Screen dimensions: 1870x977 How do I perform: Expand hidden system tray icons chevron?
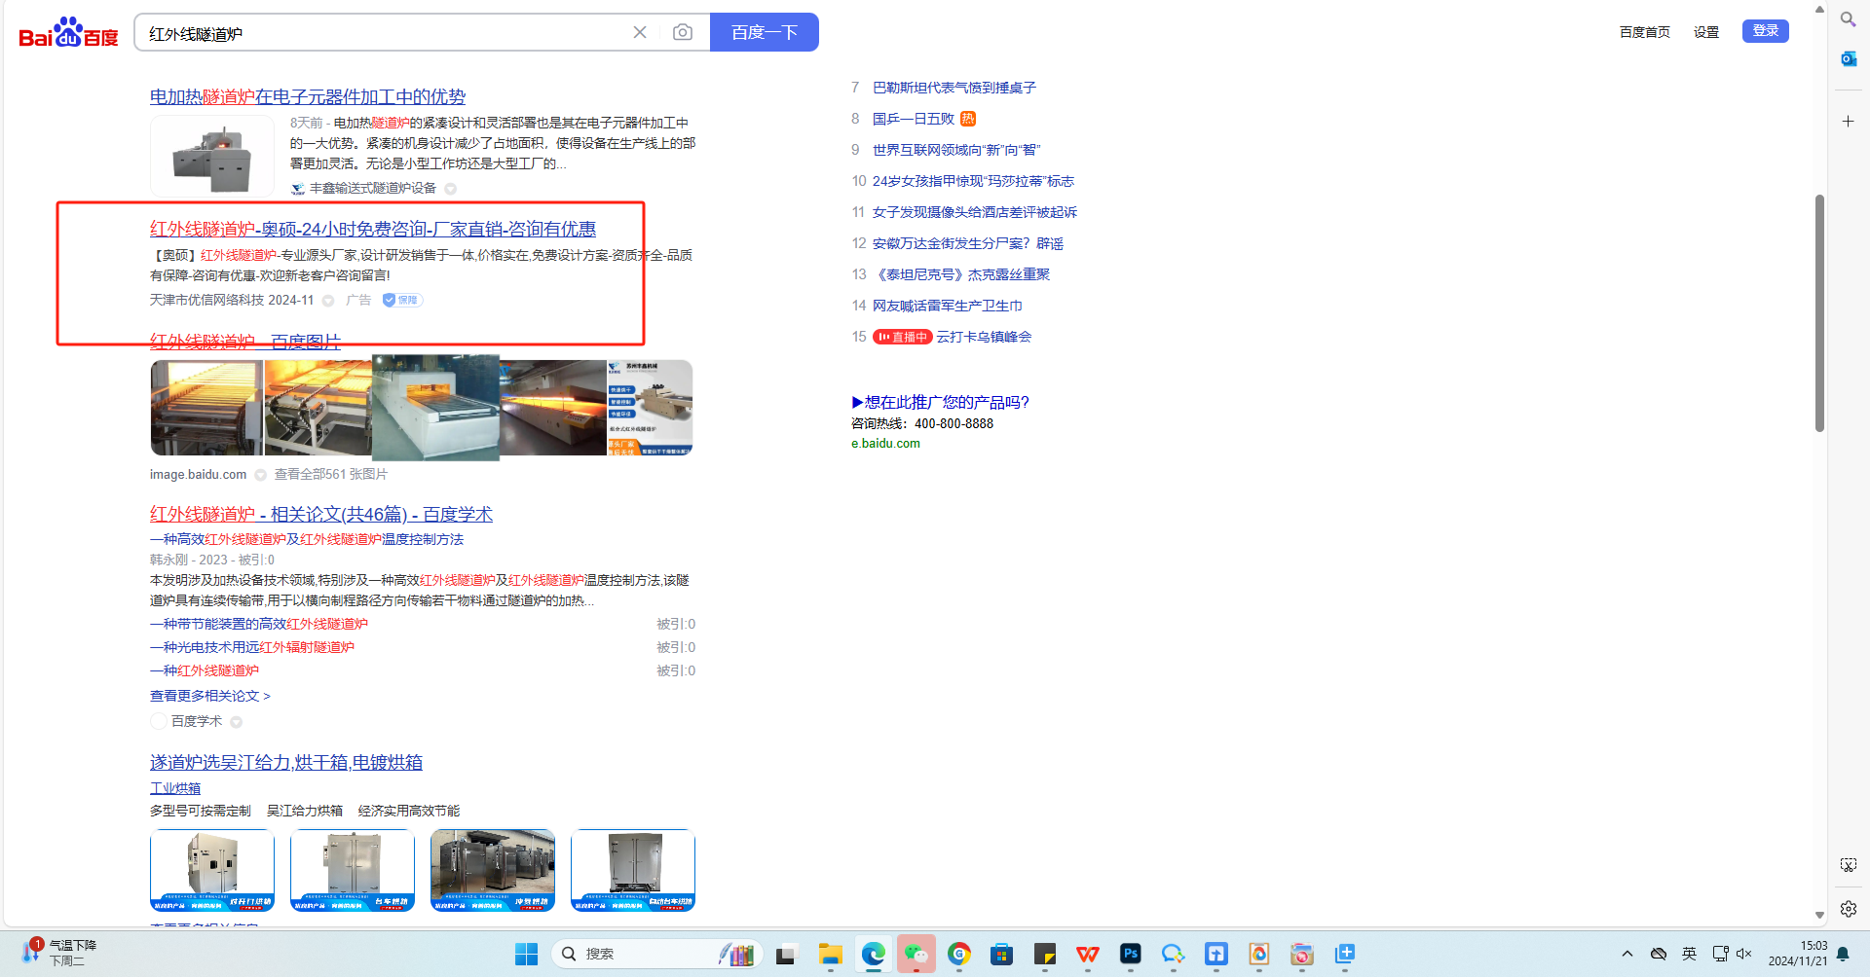click(1627, 954)
